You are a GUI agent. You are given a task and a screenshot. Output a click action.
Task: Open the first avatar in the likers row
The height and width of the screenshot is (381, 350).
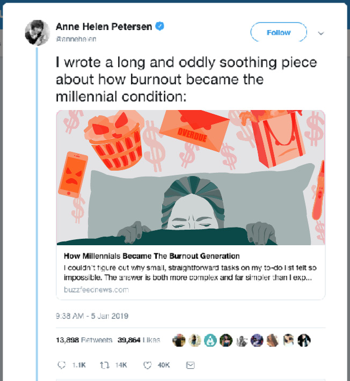coord(179,340)
